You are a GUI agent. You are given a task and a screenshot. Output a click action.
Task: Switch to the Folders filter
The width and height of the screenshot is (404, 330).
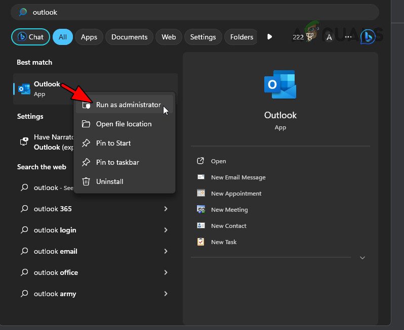coord(241,37)
